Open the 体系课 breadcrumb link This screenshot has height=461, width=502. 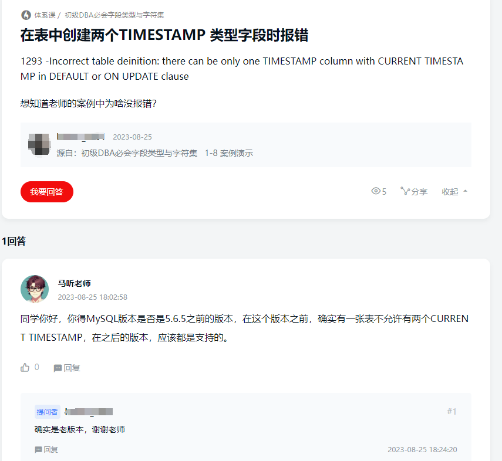coord(45,15)
